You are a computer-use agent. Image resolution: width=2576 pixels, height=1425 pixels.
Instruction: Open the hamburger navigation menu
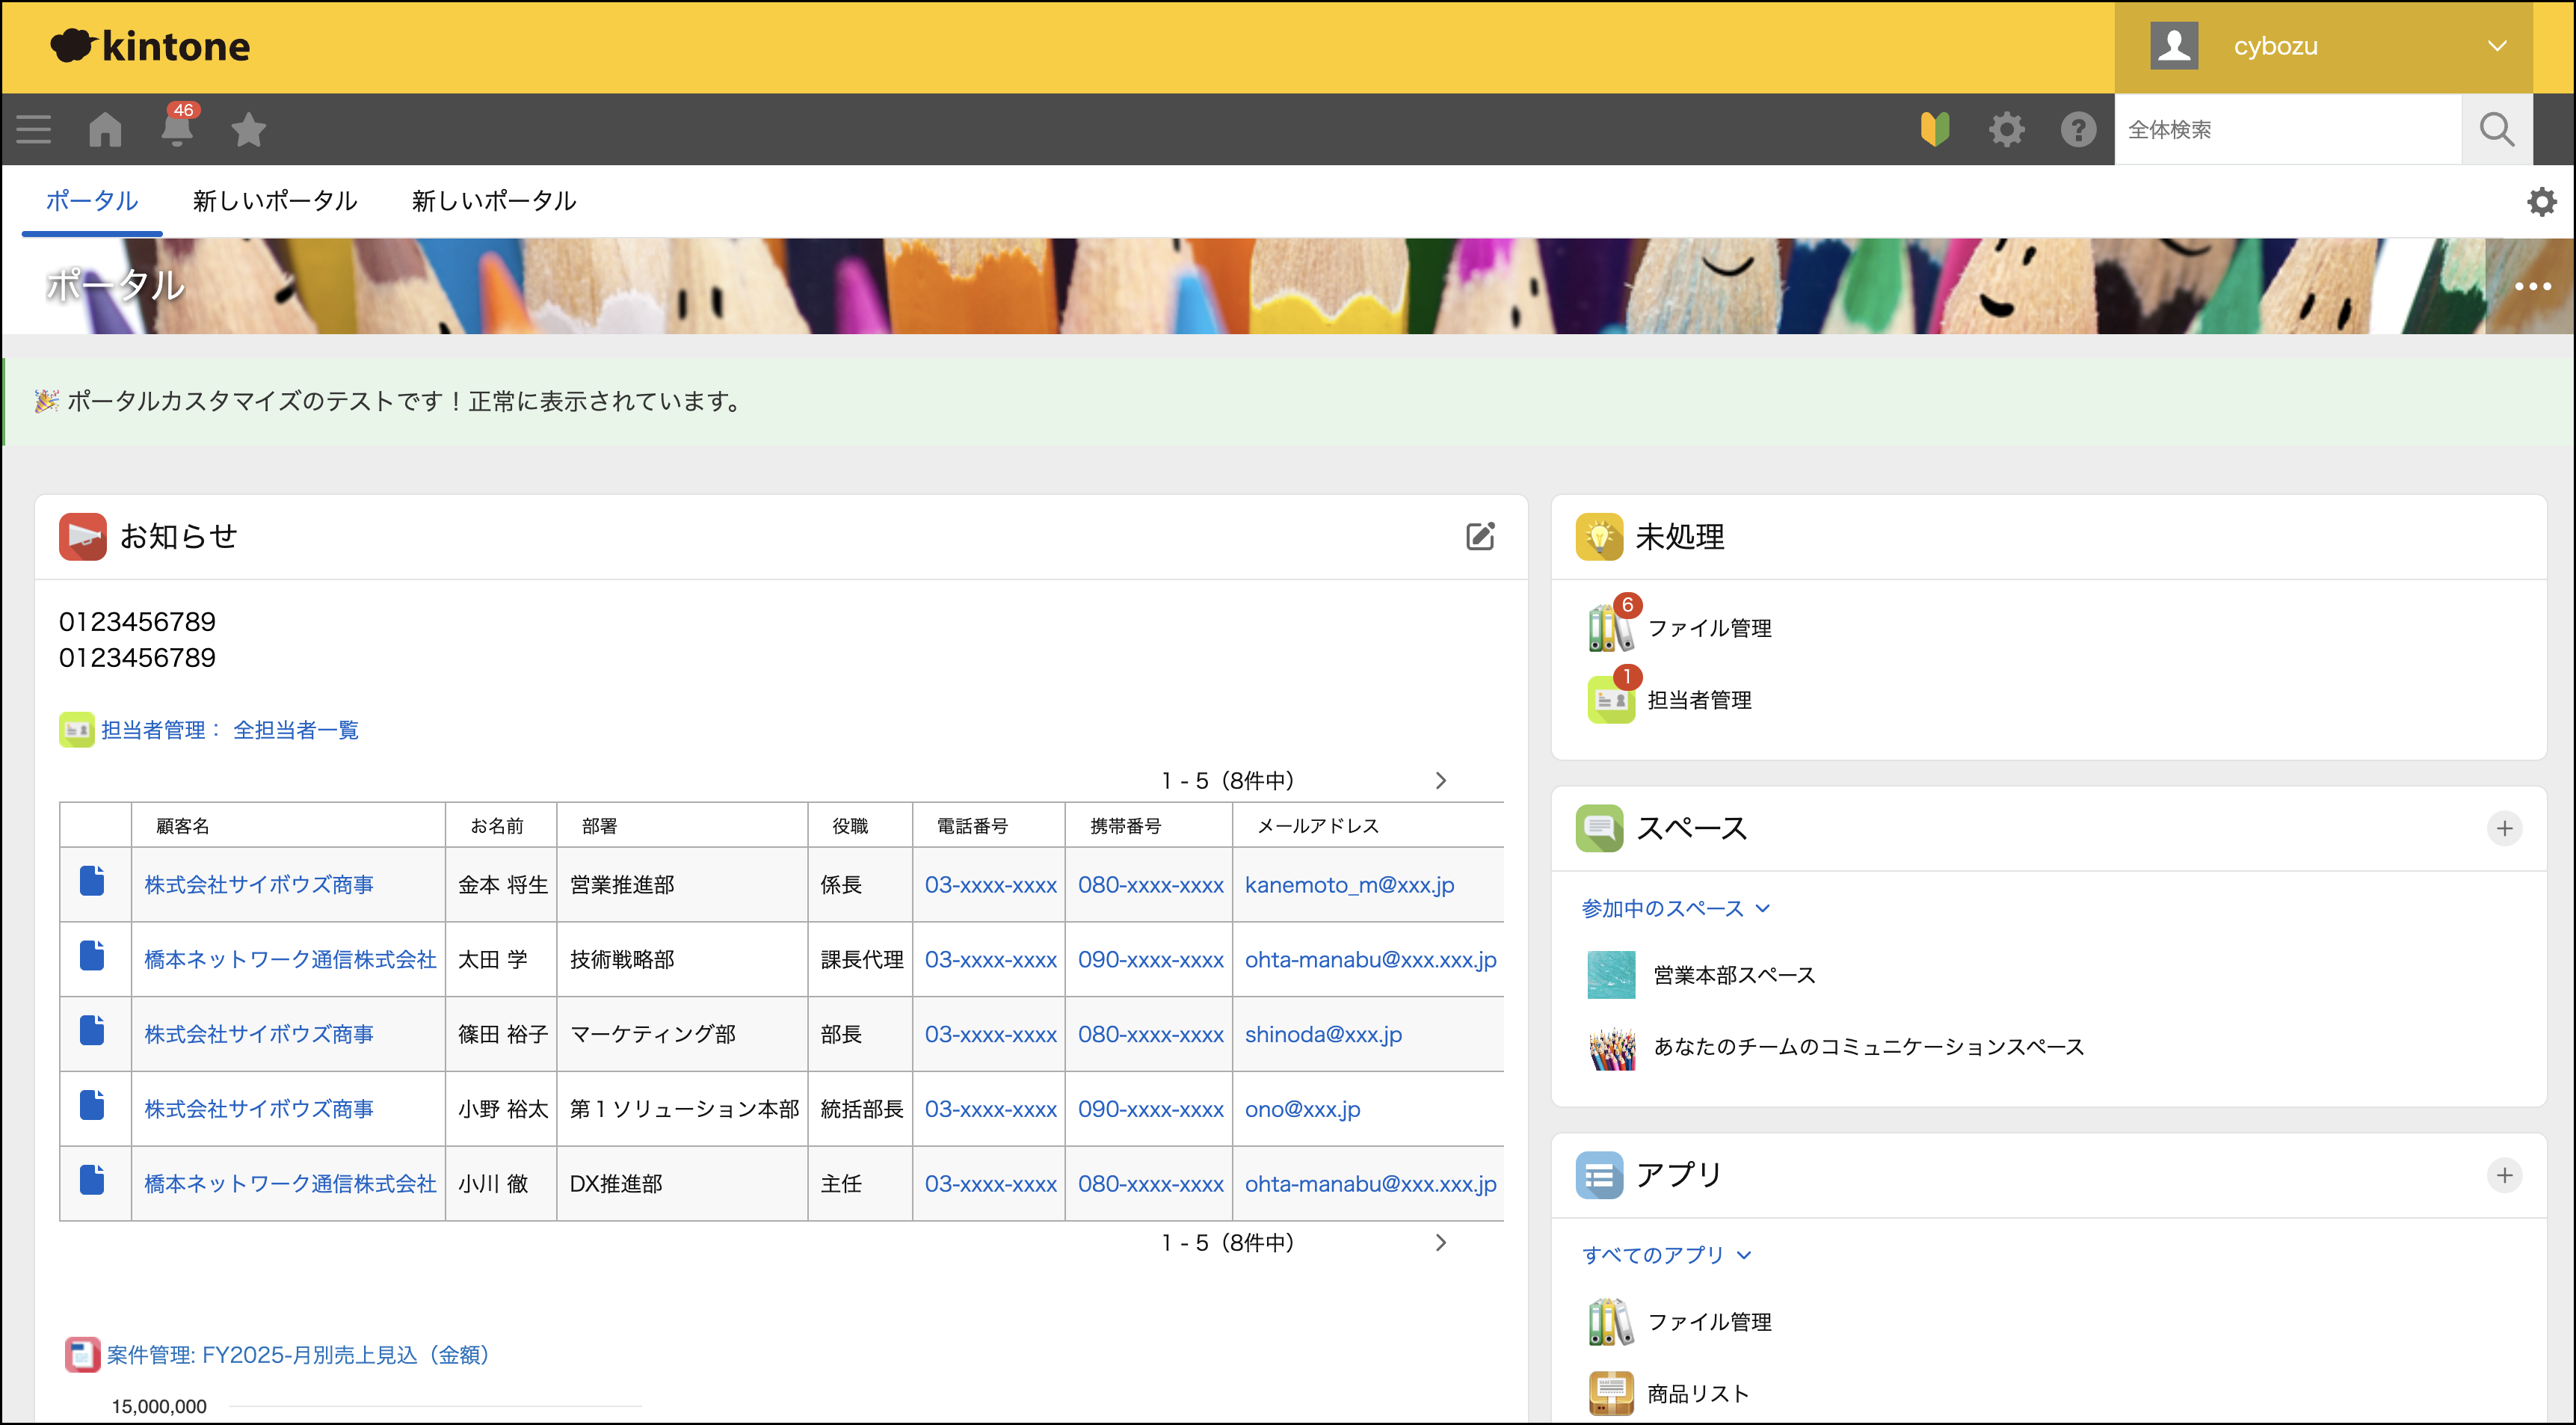pyautogui.click(x=33, y=130)
